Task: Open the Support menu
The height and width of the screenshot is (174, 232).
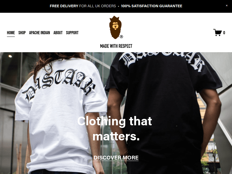Action: coord(72,33)
